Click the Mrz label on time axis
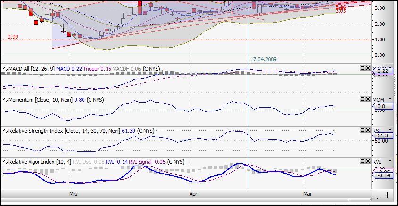The height and width of the screenshot is (206, 398). [74, 194]
